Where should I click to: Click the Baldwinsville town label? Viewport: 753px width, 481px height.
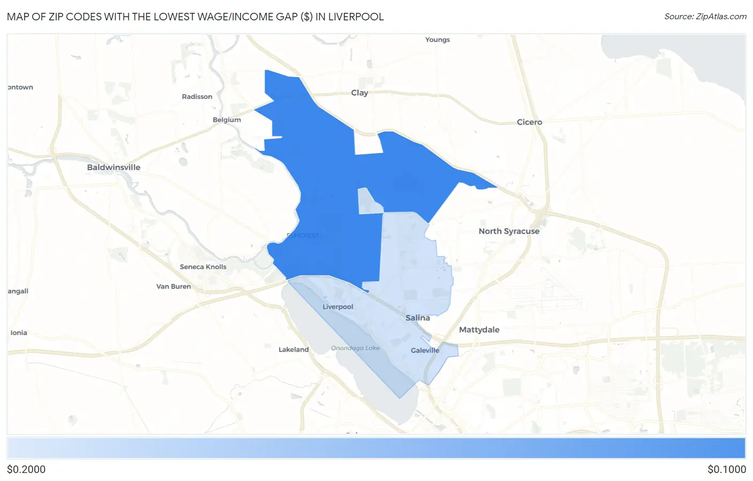pyautogui.click(x=114, y=167)
